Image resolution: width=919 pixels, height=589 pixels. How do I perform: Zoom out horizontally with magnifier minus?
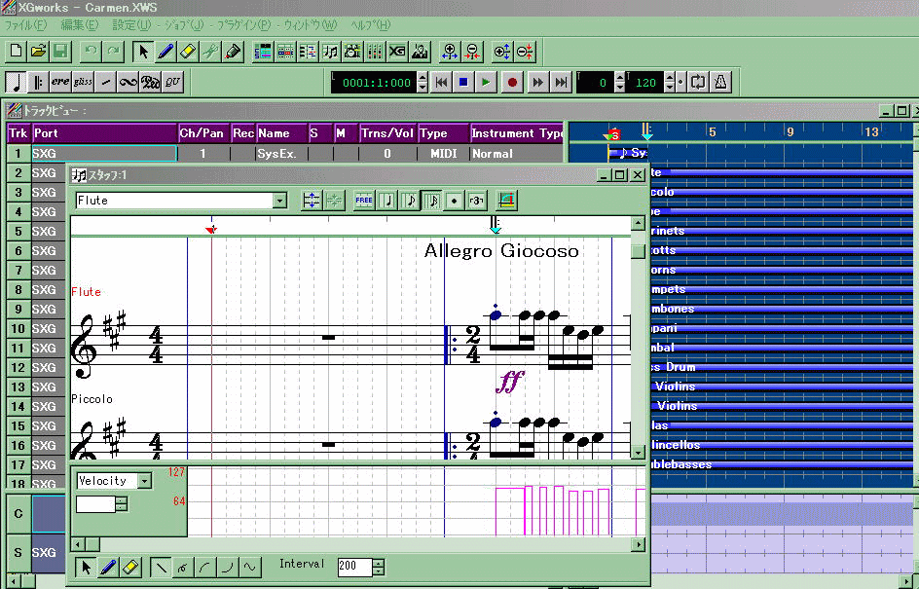[x=472, y=52]
